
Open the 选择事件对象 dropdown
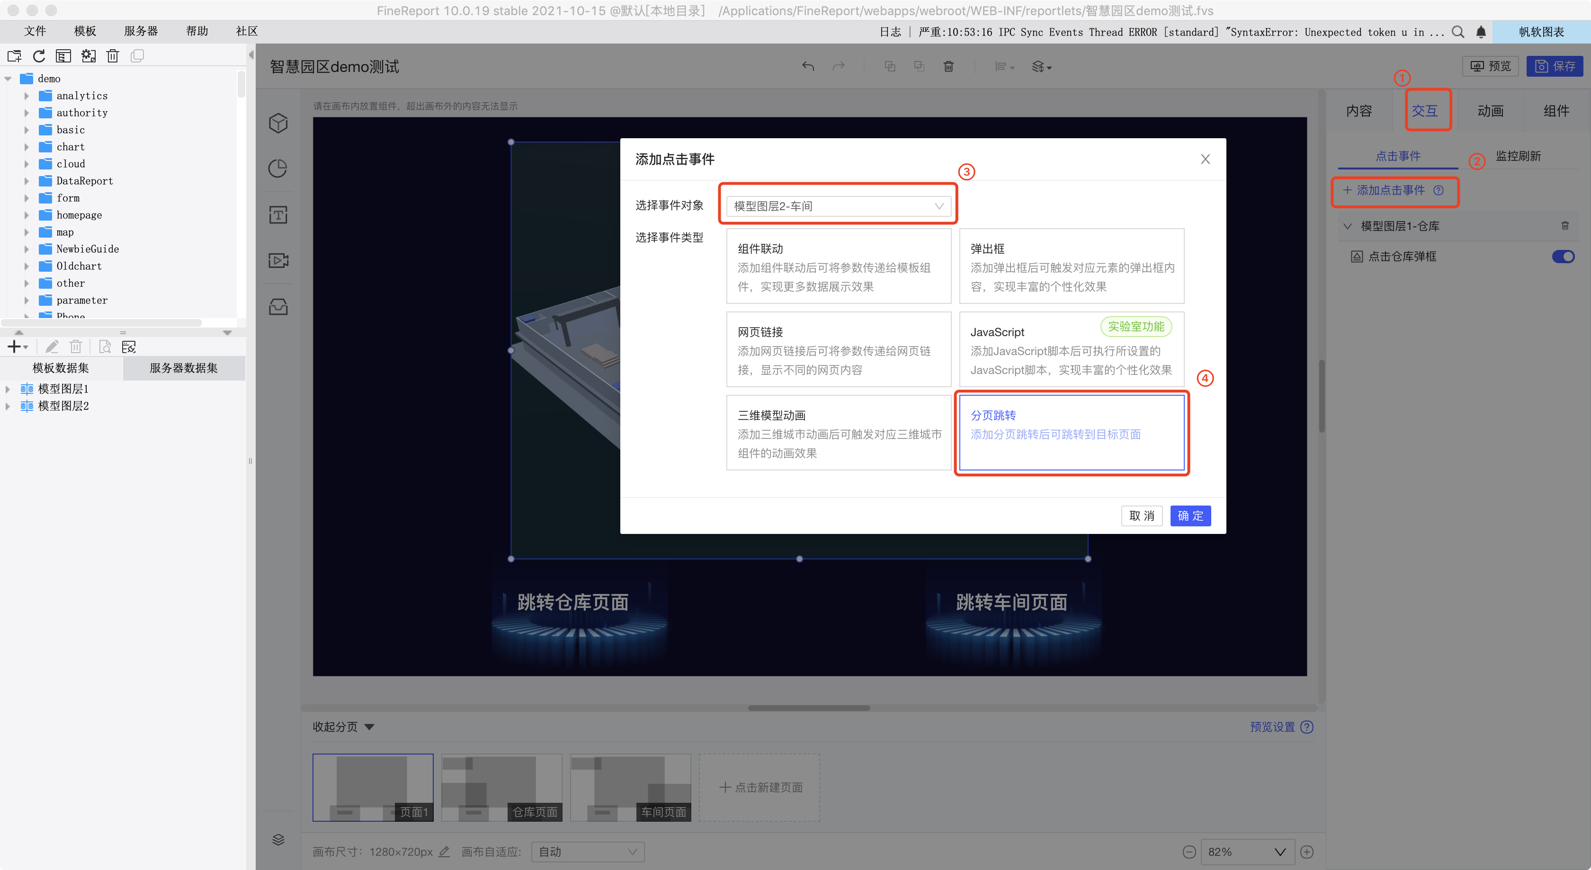coord(838,206)
